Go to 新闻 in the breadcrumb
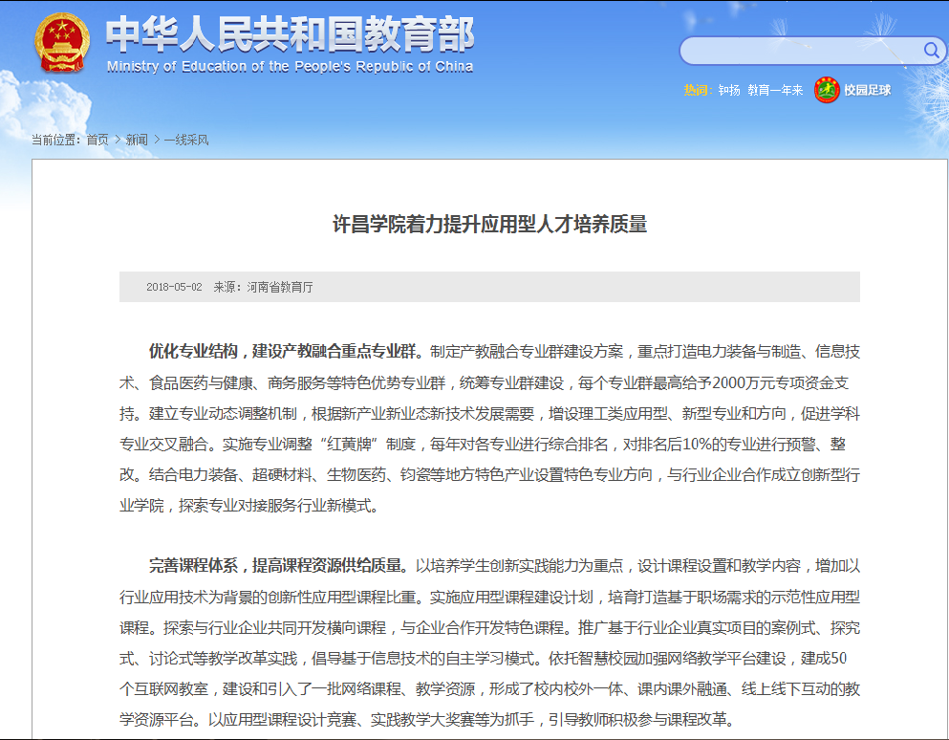 (137, 140)
